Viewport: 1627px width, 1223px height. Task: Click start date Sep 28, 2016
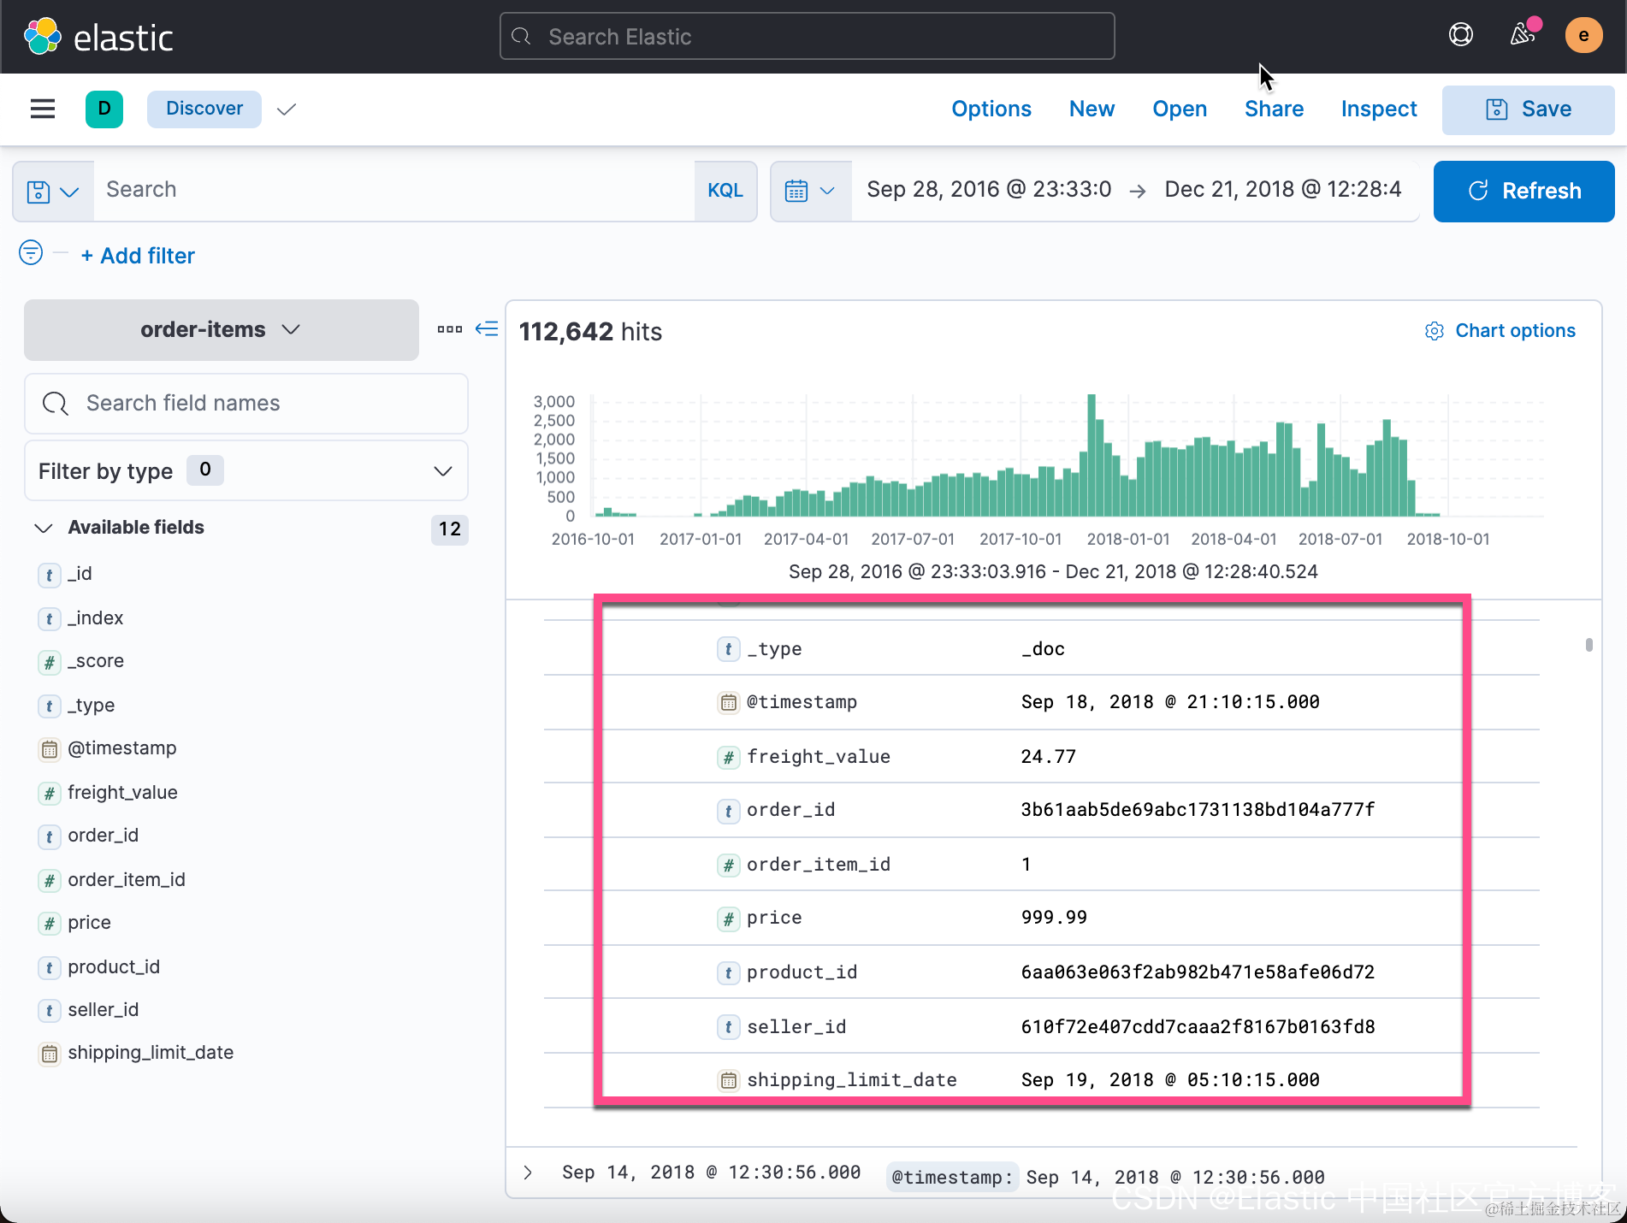989,189
